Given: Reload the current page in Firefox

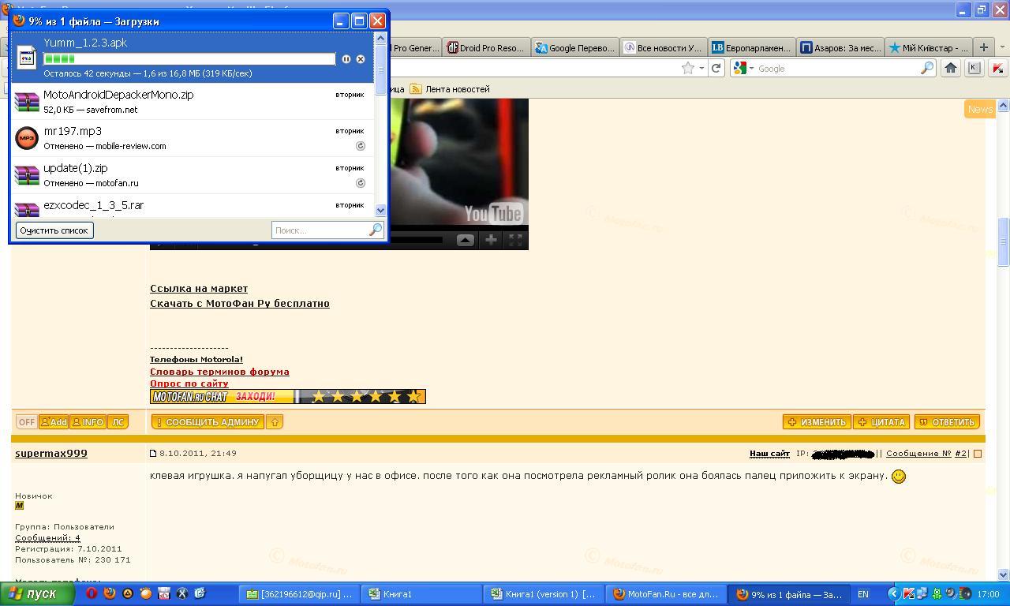Looking at the screenshot, I should [x=716, y=69].
